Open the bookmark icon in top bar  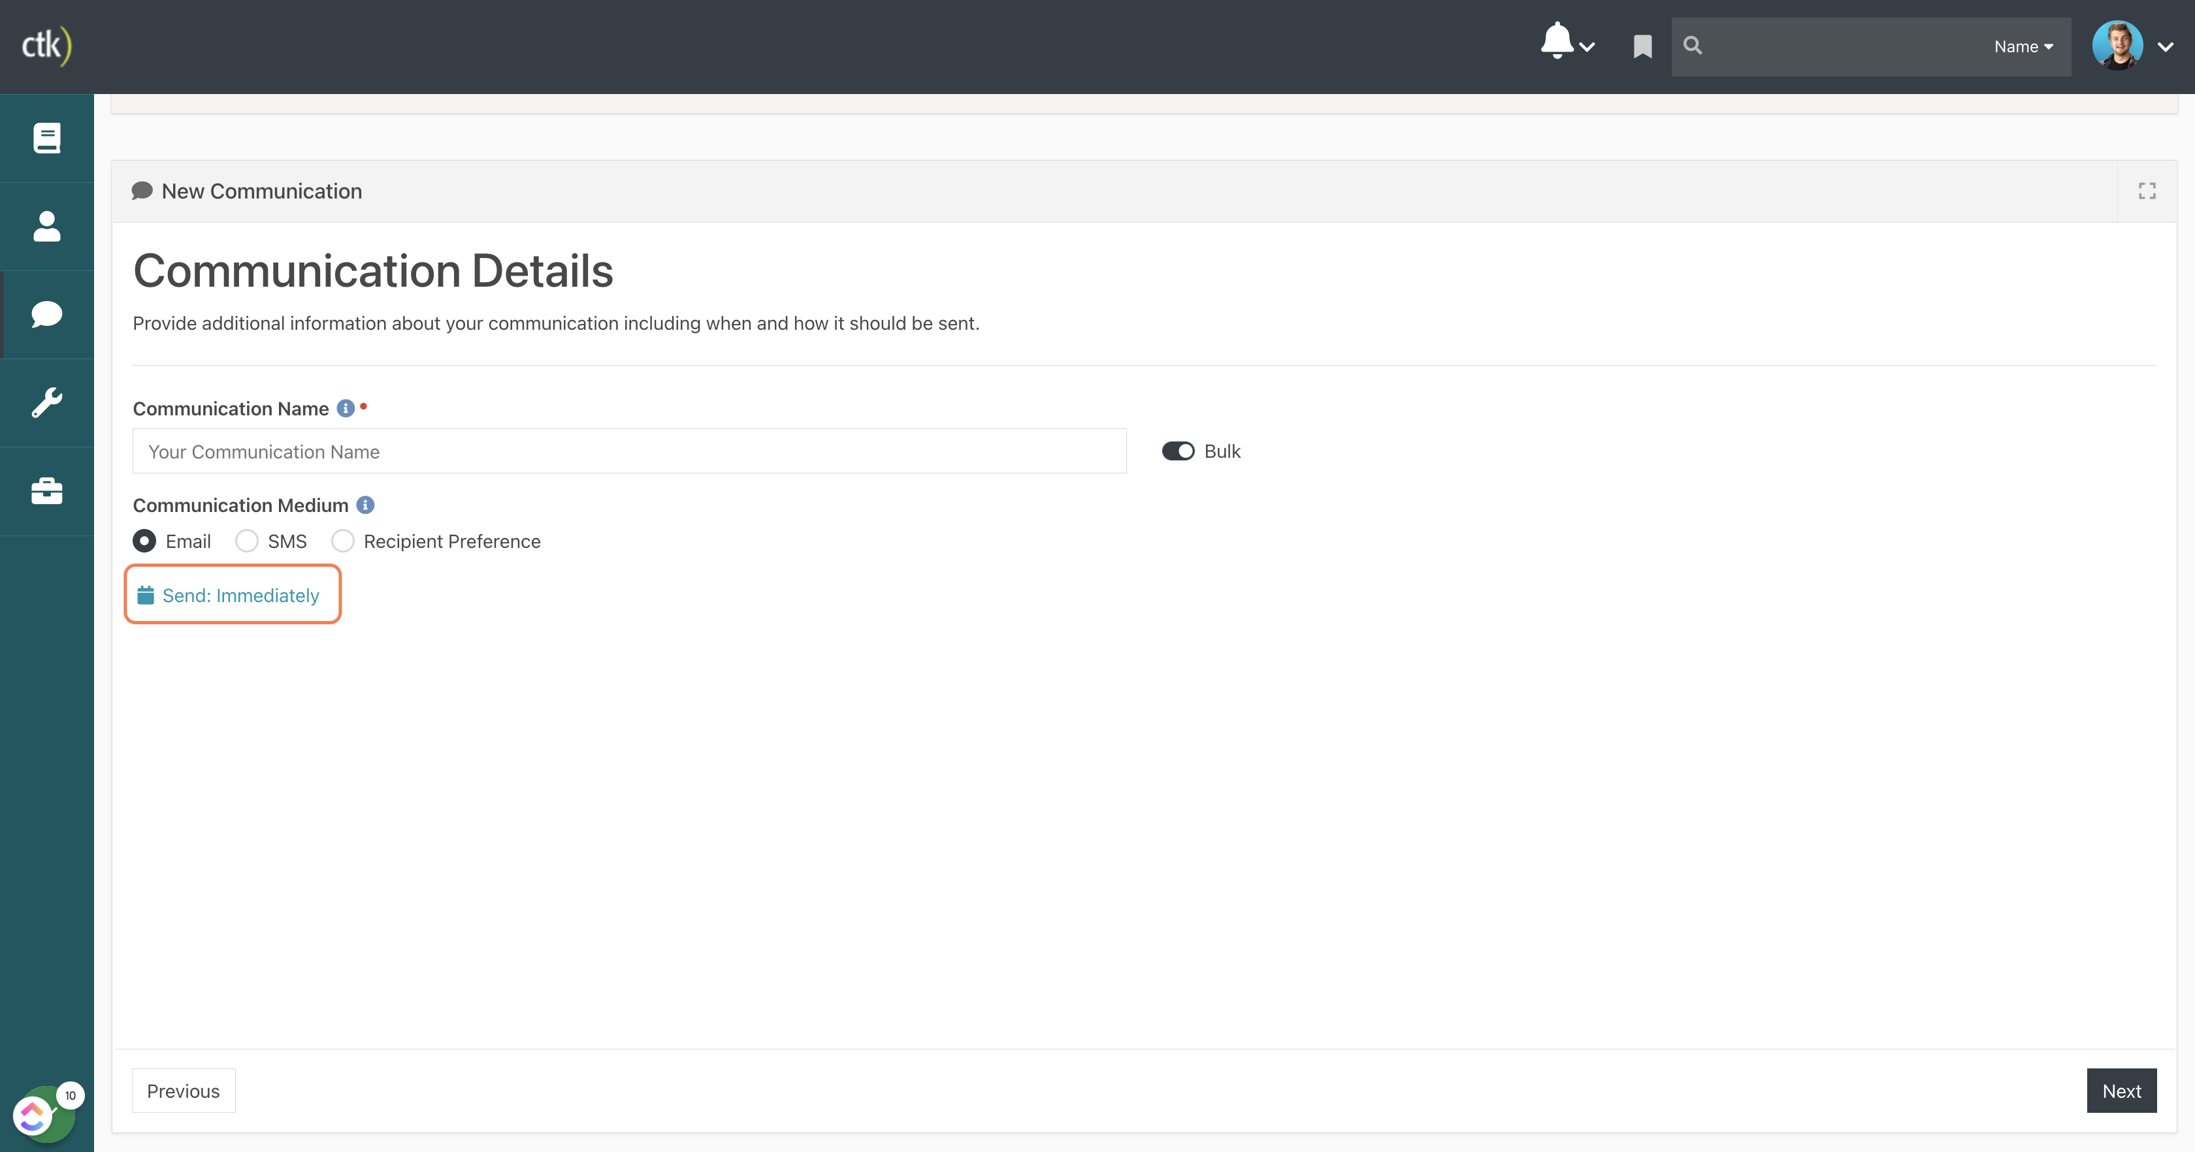pos(1642,46)
